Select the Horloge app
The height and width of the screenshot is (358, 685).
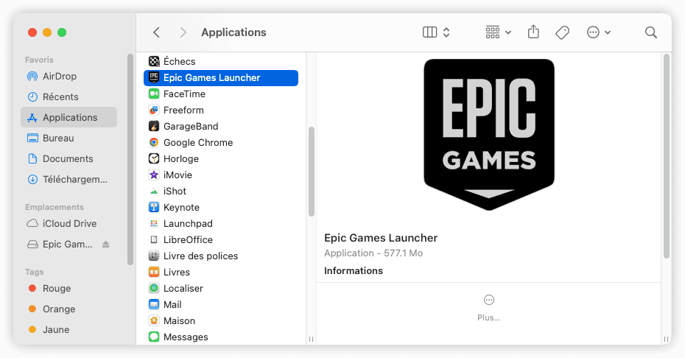[x=221, y=158]
